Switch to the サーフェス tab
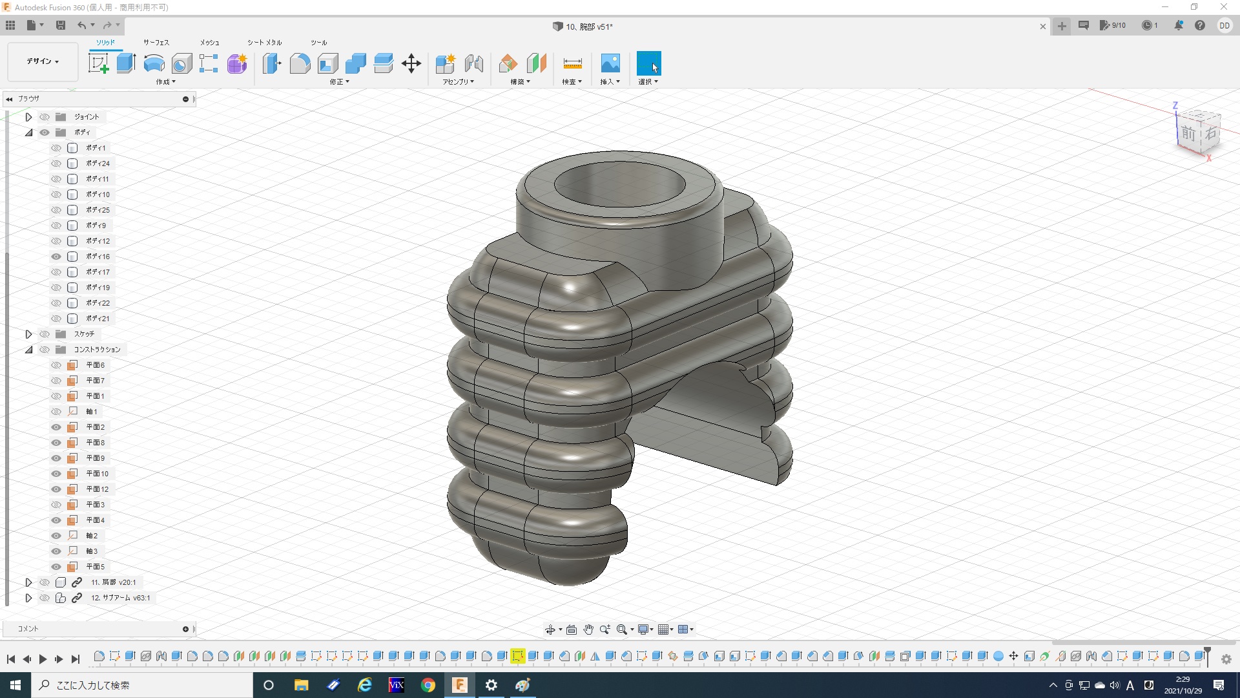 point(156,43)
